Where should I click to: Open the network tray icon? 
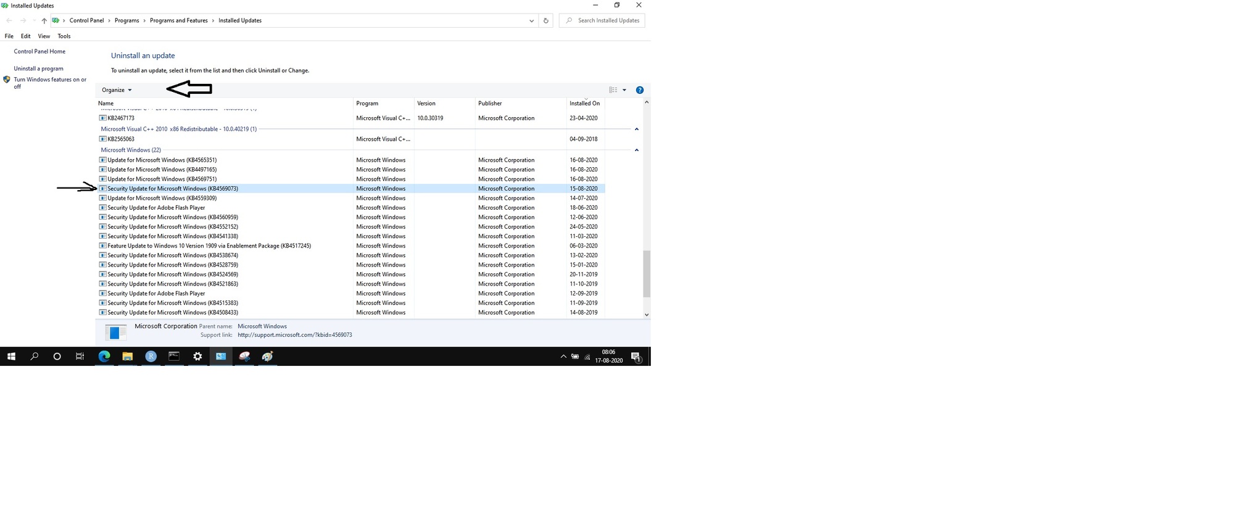(x=587, y=357)
